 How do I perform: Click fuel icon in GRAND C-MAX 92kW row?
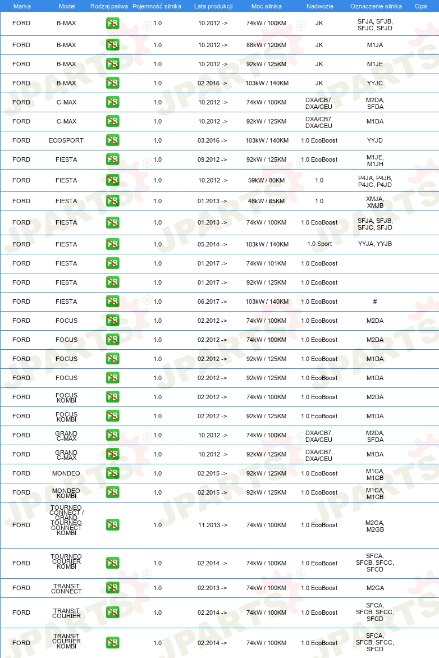(x=112, y=454)
